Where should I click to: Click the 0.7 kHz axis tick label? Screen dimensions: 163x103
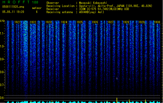coord(2,85)
